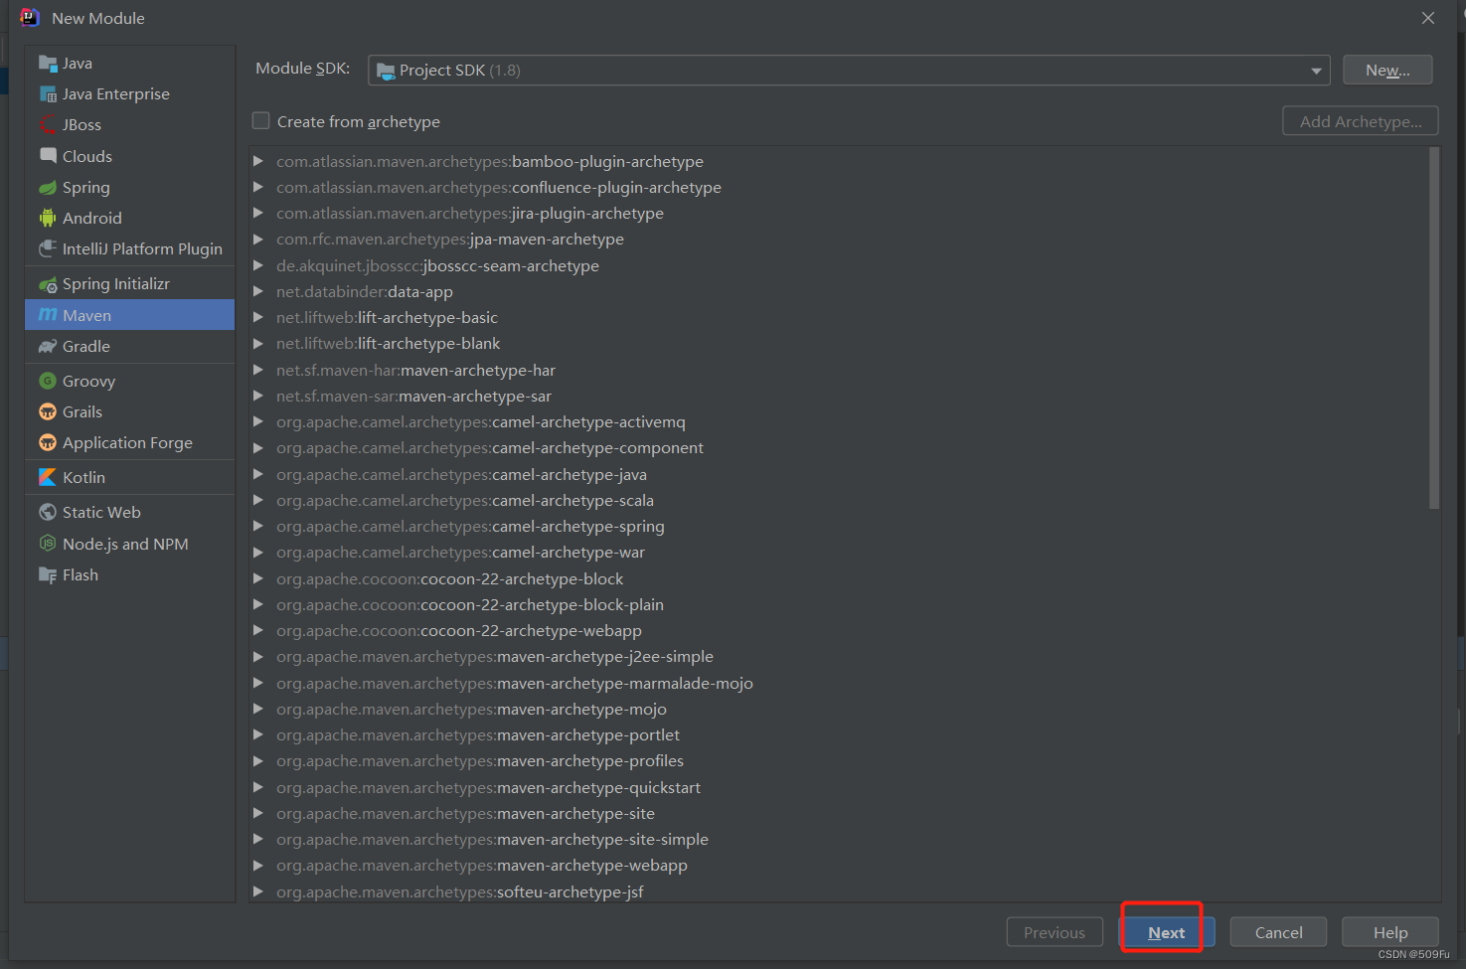Select maven-archetype-marmalade-mojo row
1466x969 pixels.
(838, 683)
